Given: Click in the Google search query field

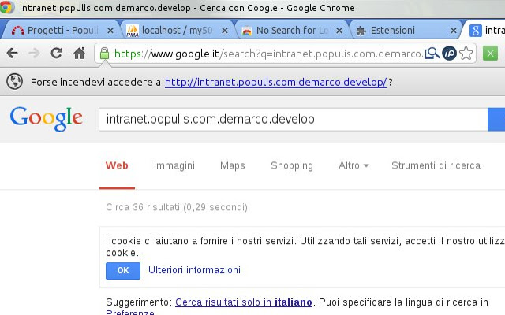Looking at the screenshot, I should tap(293, 120).
